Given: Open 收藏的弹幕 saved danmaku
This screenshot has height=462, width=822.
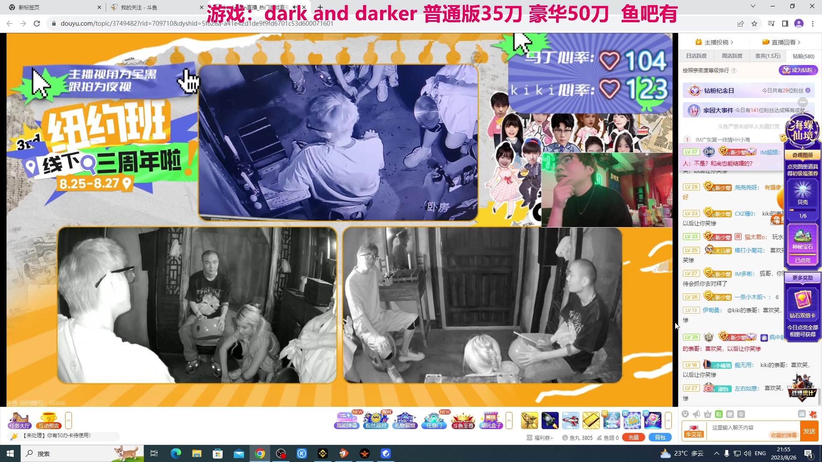Looking at the screenshot, I should 783,435.
